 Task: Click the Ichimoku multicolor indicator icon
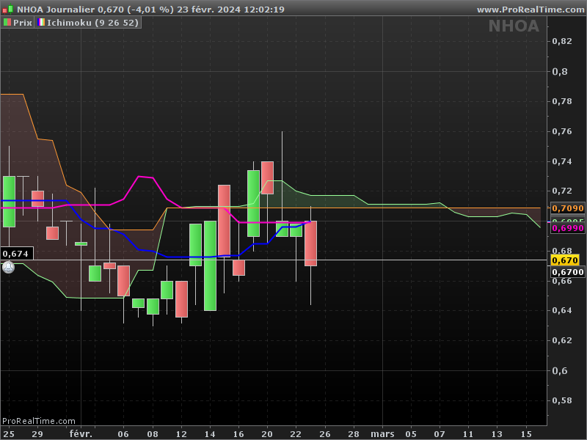[41, 23]
